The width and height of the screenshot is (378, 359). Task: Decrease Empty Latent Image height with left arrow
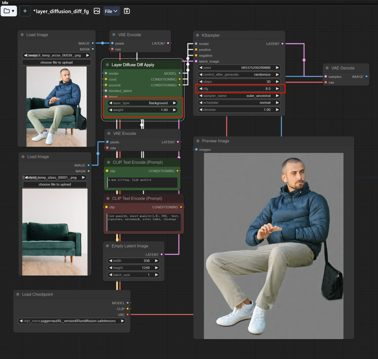(111, 268)
